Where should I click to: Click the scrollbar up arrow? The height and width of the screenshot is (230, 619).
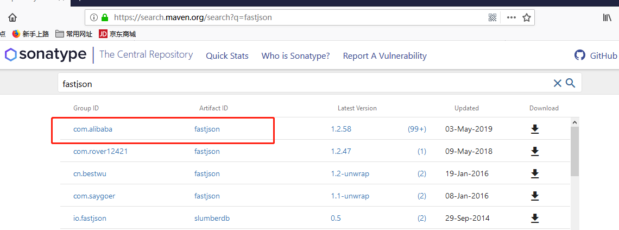[574, 122]
